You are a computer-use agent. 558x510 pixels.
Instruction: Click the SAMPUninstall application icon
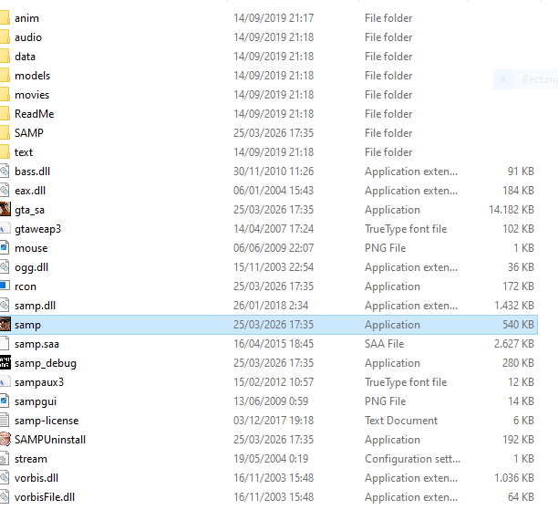click(5, 439)
